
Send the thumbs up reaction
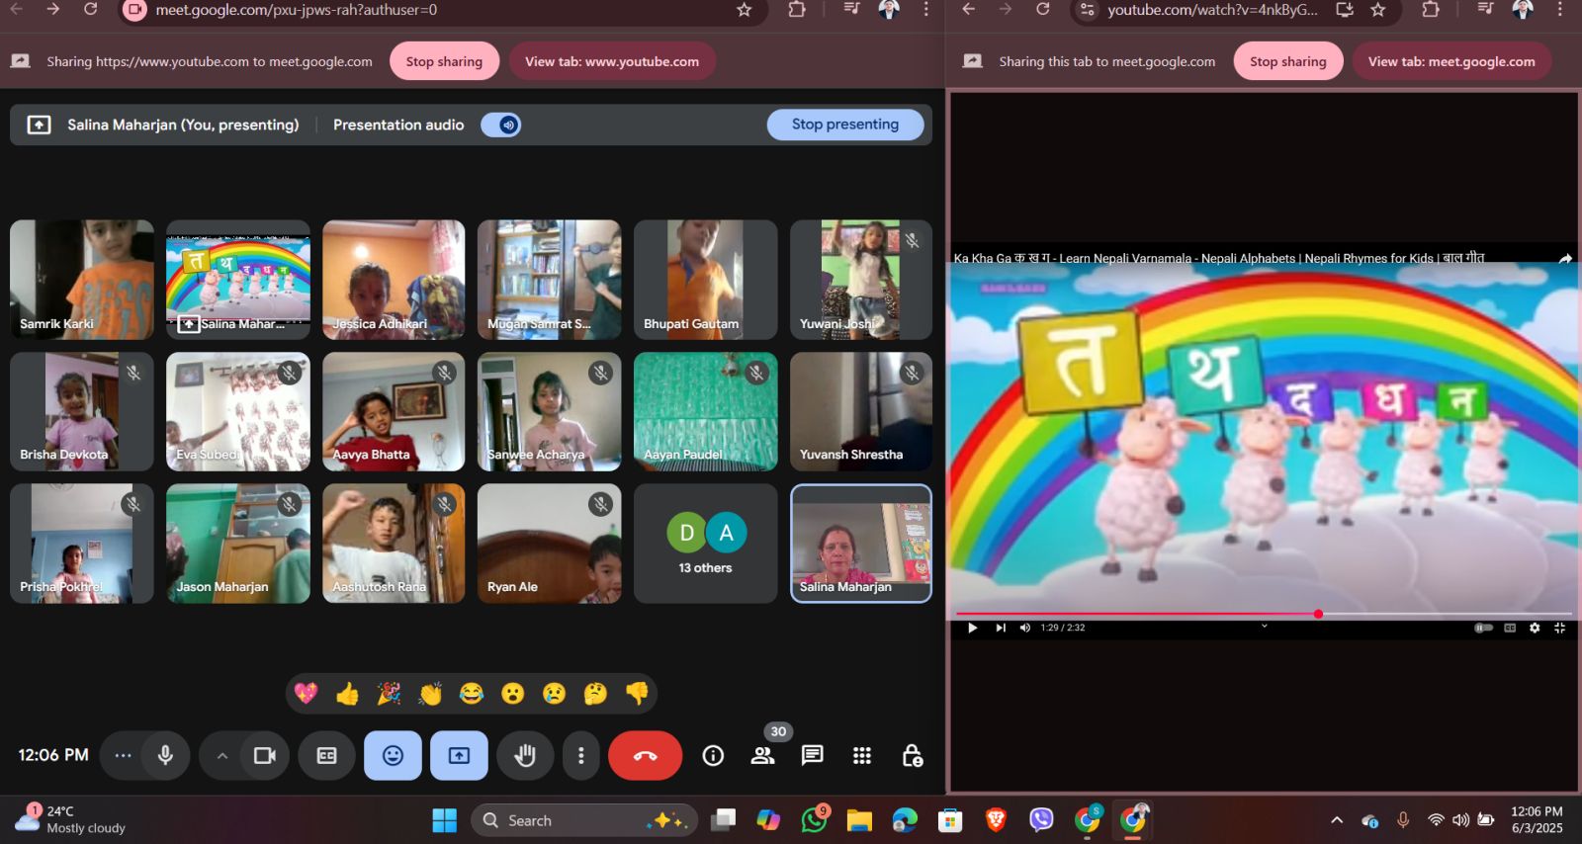click(347, 694)
